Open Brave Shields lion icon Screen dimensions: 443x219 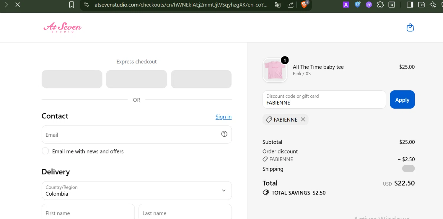(304, 5)
